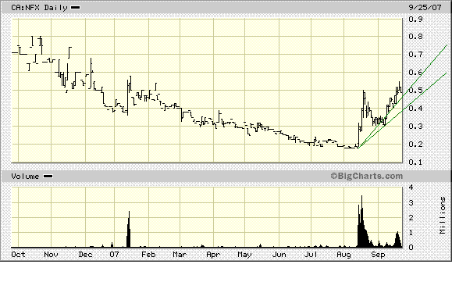Click the volume axis label 0
The width and height of the screenshot is (452, 300).
(411, 248)
